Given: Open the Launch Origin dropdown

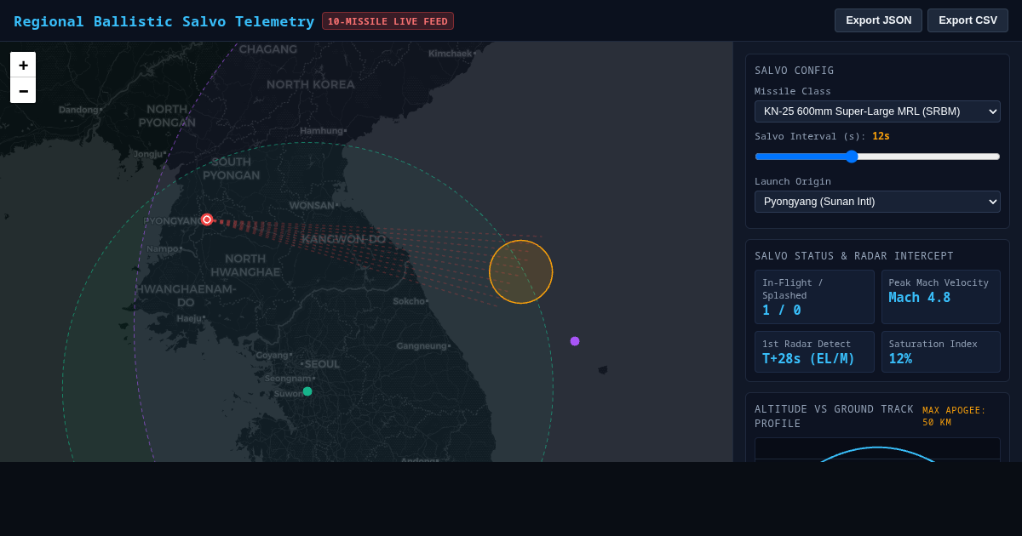Looking at the screenshot, I should [877, 202].
